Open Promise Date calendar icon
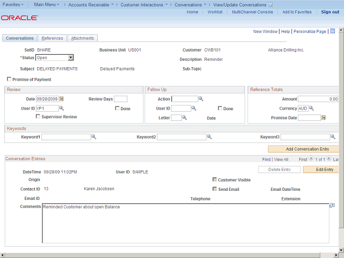The image size is (344, 258). [x=324, y=118]
